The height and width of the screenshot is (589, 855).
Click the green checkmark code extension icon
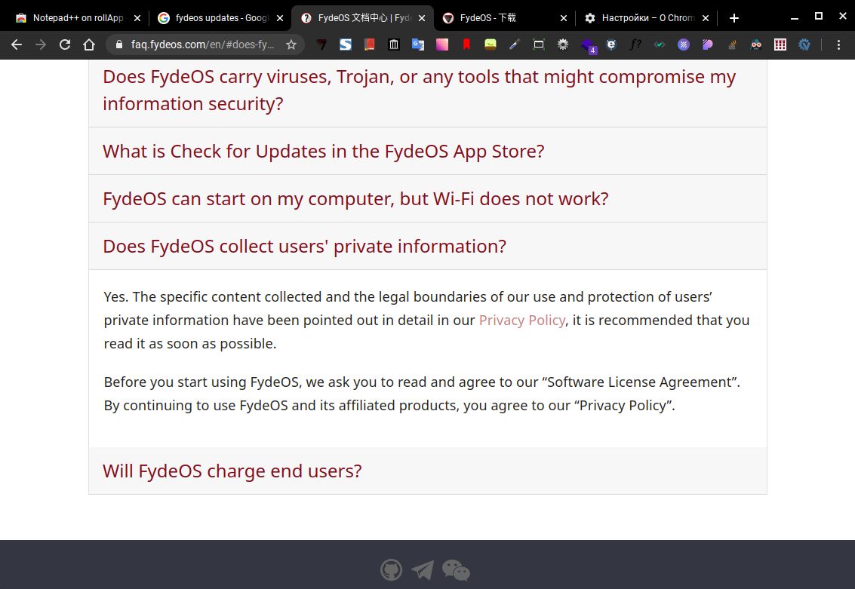point(660,44)
